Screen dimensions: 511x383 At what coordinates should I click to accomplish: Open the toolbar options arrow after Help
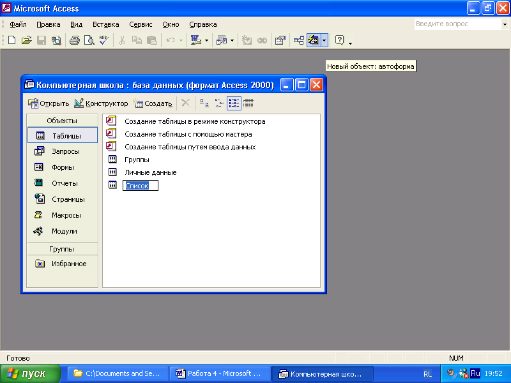[x=350, y=43]
